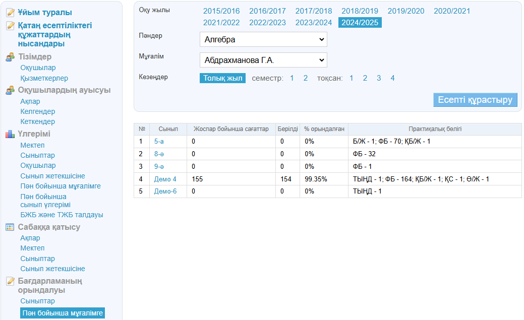Click the pencil icon beside Ұйым туралы
524x320 pixels.
10,13
